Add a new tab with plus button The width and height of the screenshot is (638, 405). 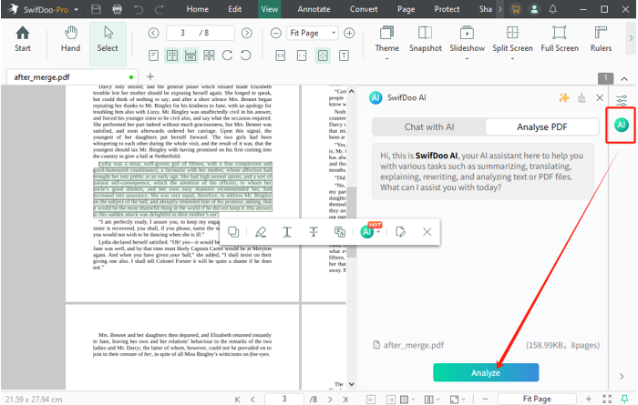(x=150, y=76)
